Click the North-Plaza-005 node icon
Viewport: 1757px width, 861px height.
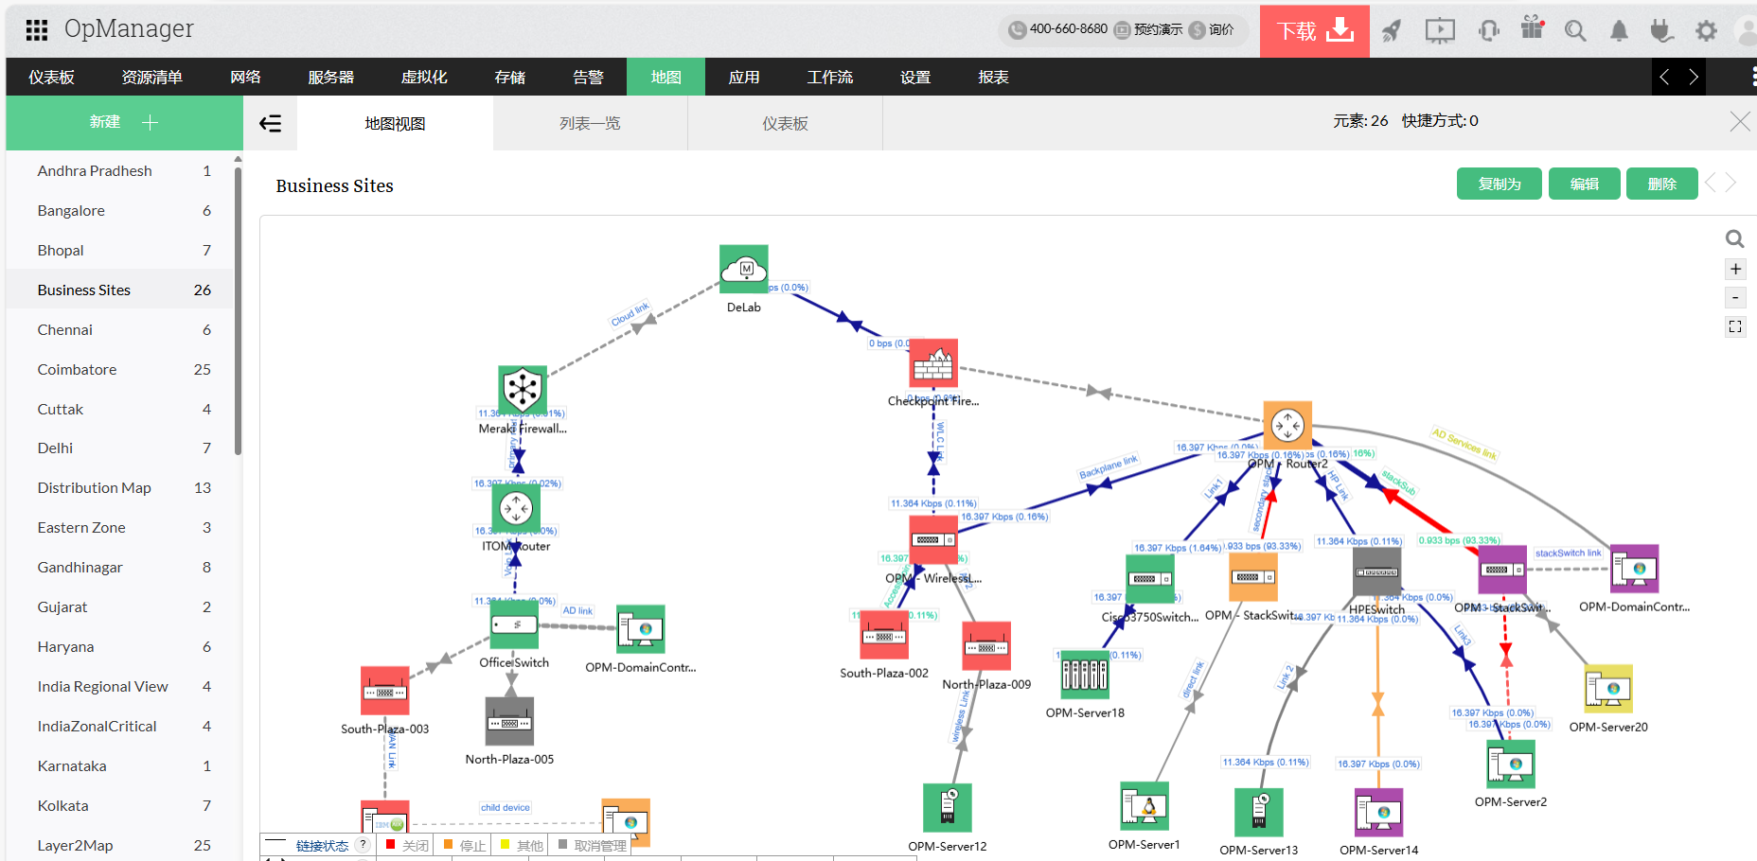click(509, 722)
